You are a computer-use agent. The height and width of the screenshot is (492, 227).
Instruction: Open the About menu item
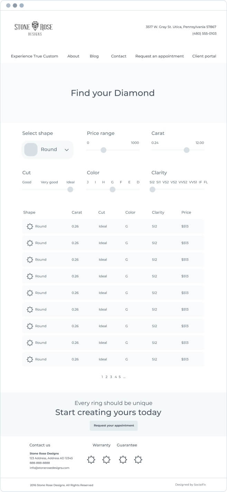(x=73, y=56)
